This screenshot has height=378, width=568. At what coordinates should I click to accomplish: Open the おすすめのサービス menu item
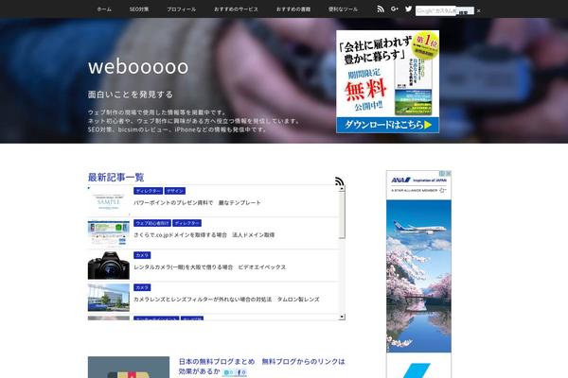[236, 9]
